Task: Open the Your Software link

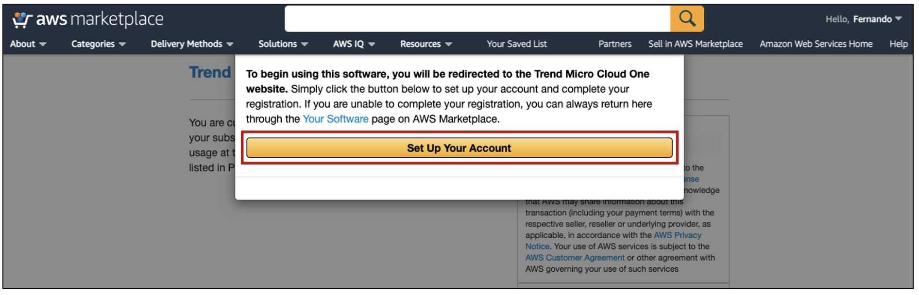Action: pos(335,119)
